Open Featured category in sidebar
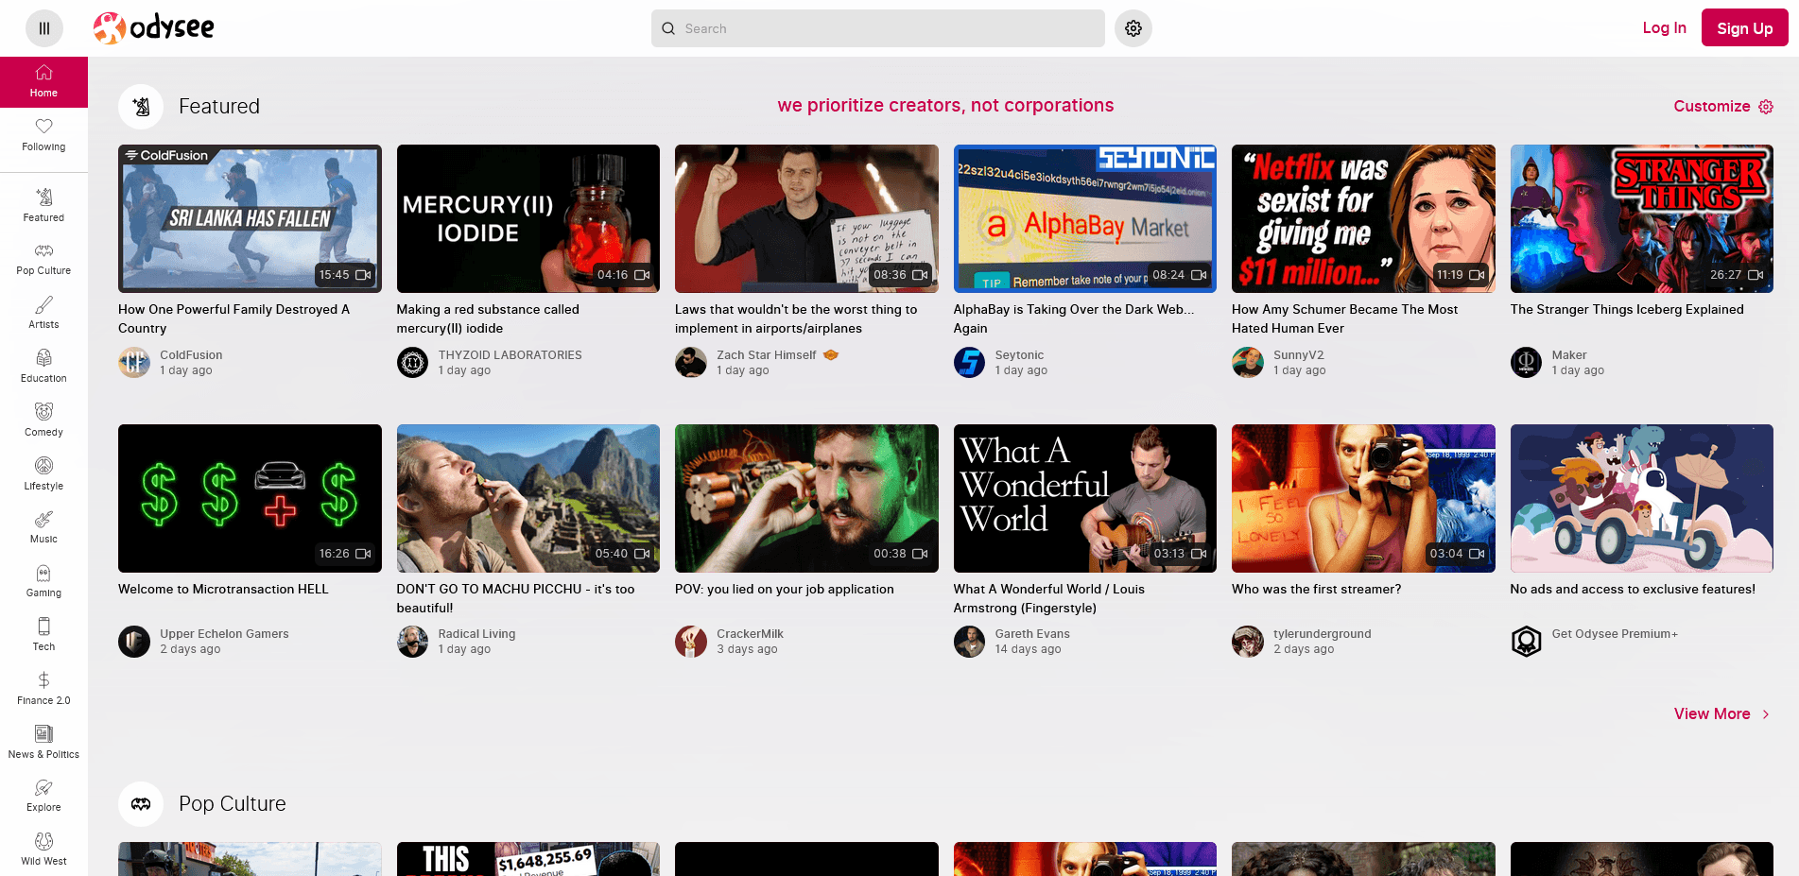1799x876 pixels. [x=43, y=205]
